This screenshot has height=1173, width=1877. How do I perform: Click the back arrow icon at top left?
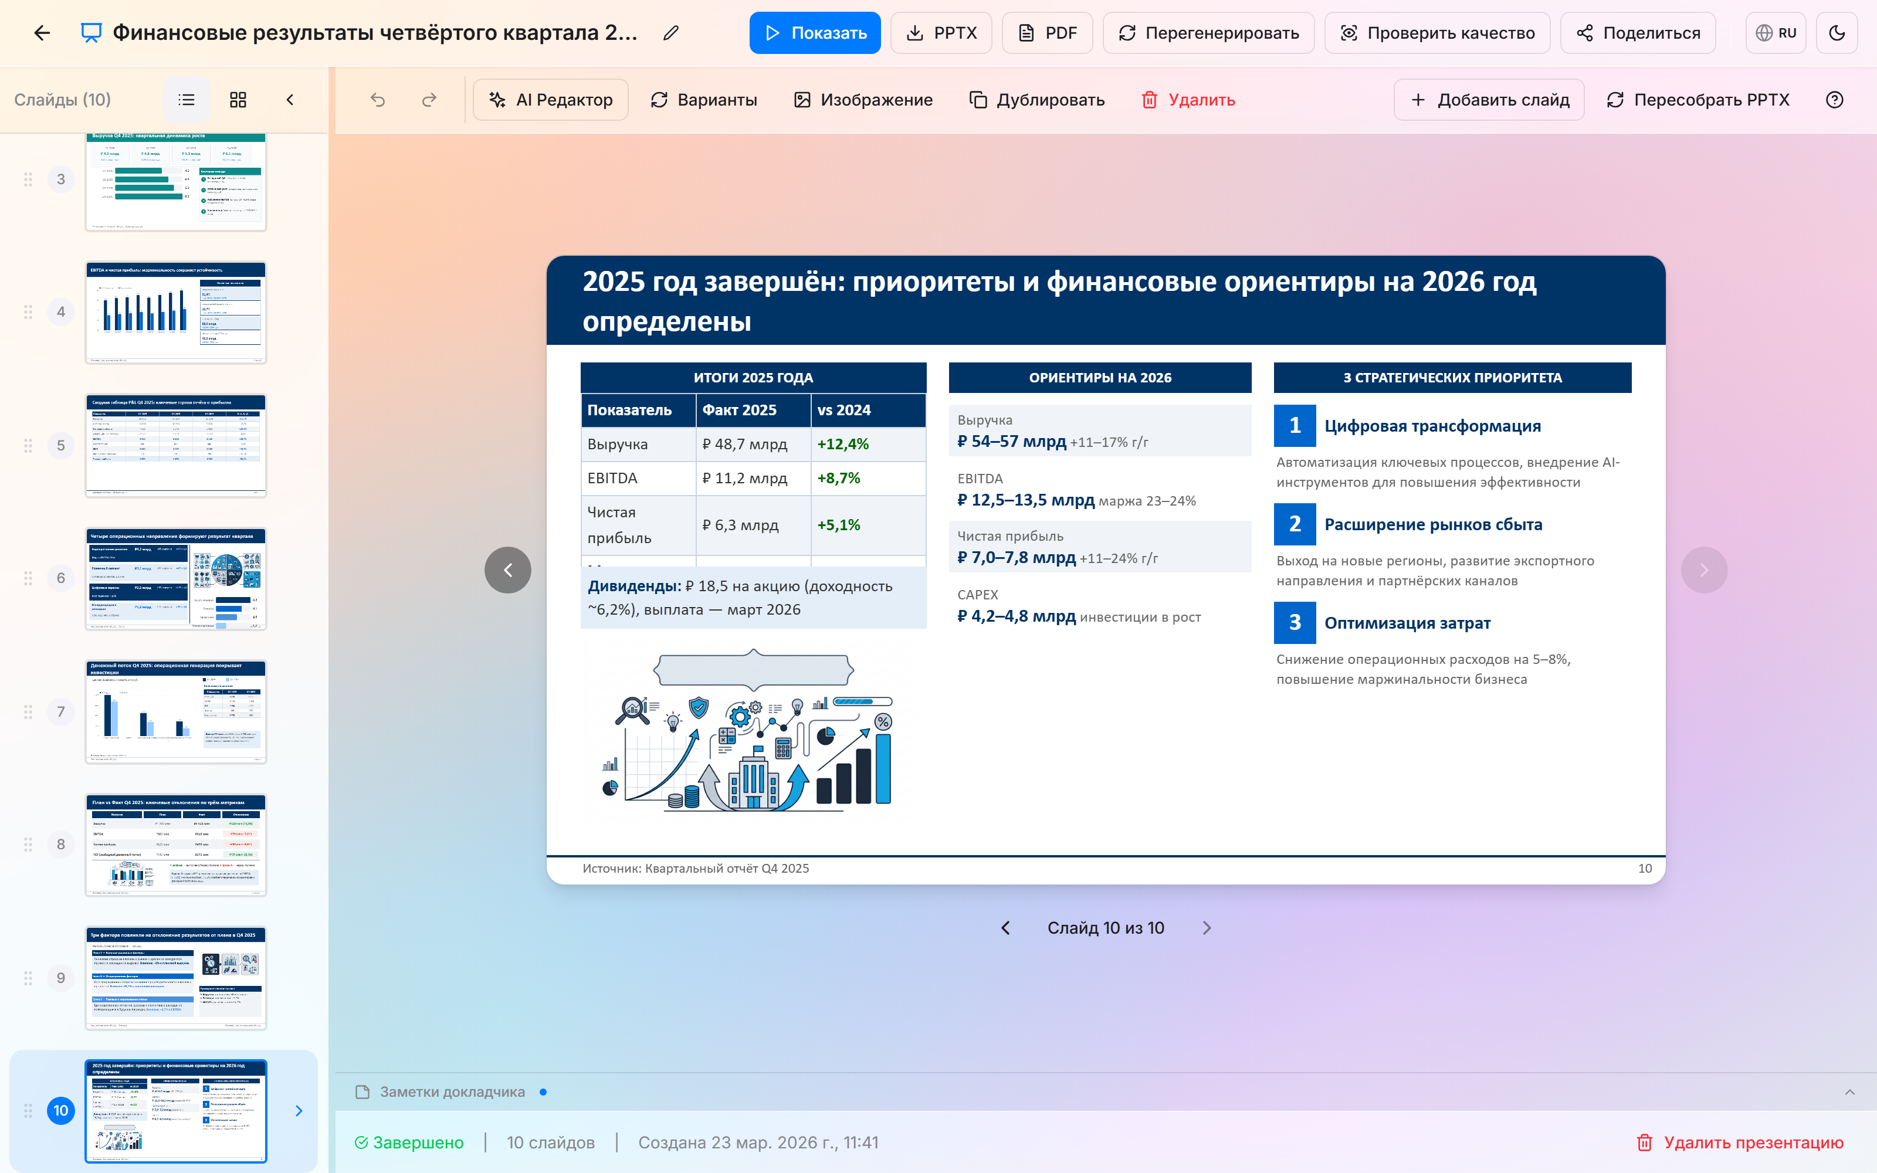(42, 33)
